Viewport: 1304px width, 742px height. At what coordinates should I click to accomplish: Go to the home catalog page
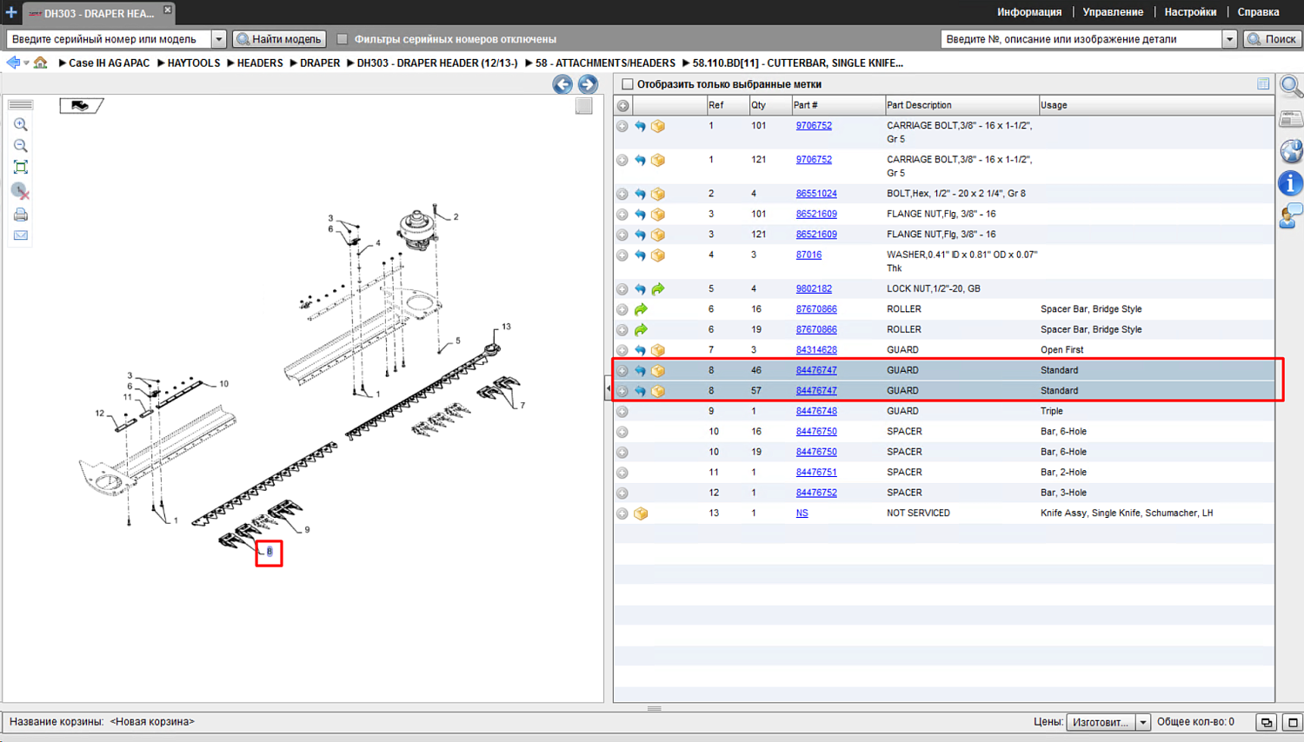pos(40,63)
